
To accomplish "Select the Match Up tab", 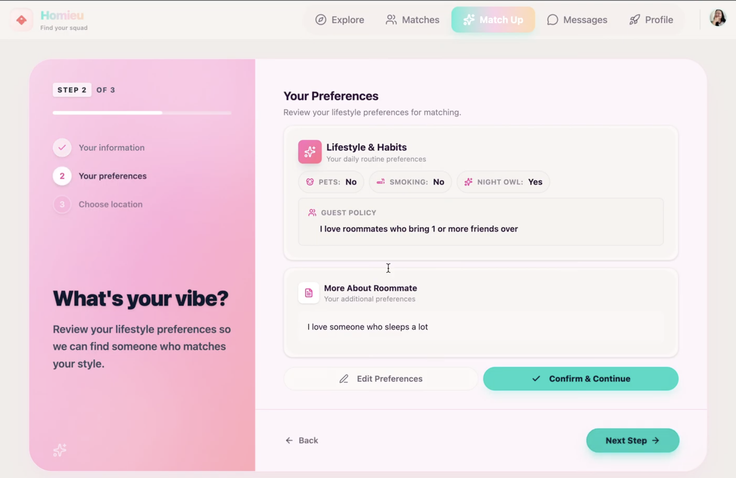I will click(x=493, y=20).
